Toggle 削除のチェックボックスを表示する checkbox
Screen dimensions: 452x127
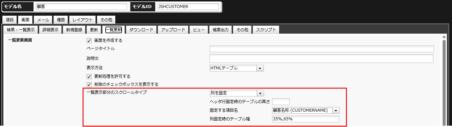[x=89, y=84]
